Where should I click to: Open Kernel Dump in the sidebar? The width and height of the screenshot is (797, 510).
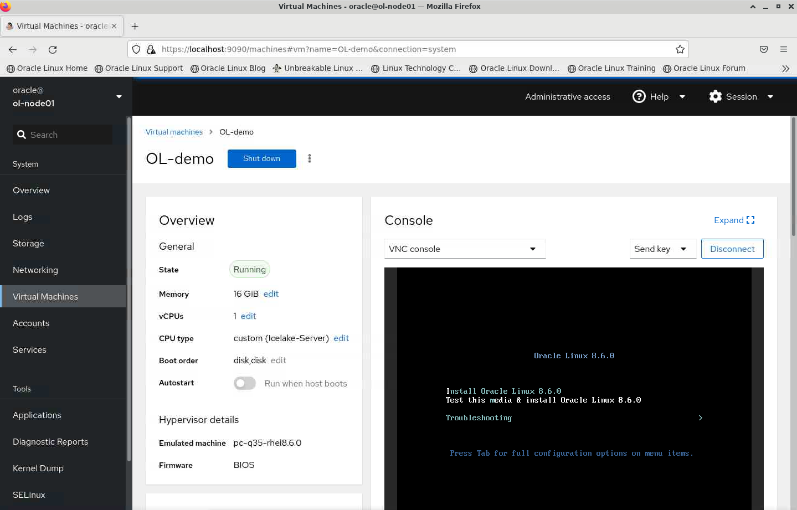point(63,468)
